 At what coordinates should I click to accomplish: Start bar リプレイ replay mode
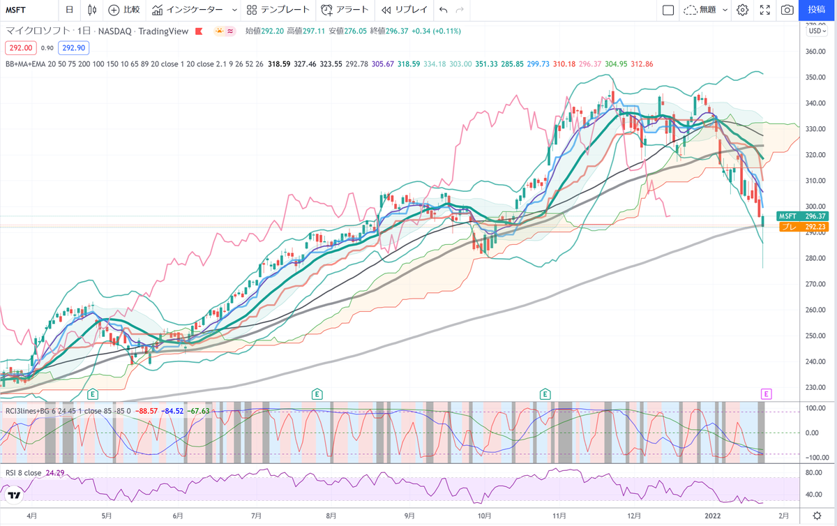pos(404,10)
